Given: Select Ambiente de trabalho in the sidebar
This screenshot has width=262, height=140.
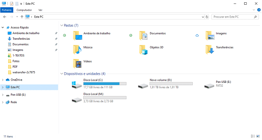Looking at the screenshot, I should coord(26,33).
